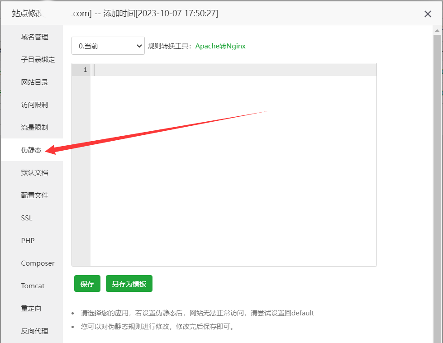Viewport: 443px width, 343px height.
Task: Switch to the Tomcat tab
Action: [33, 286]
